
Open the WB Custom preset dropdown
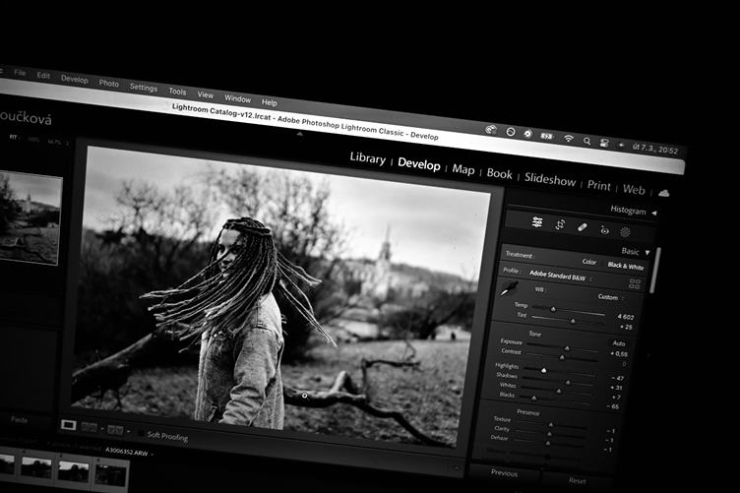tap(611, 297)
